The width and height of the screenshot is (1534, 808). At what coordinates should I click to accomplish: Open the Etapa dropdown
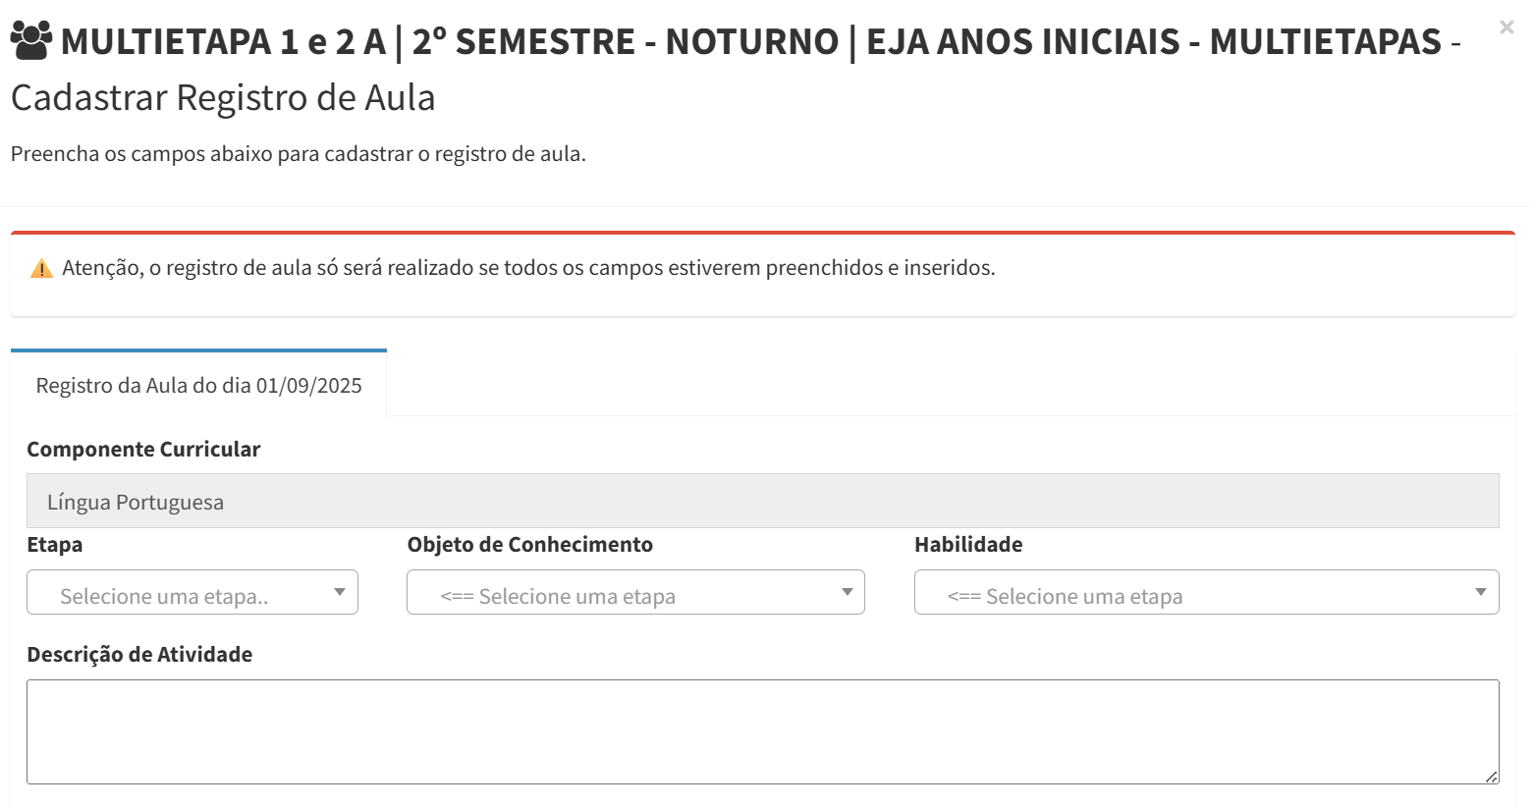pos(192,593)
